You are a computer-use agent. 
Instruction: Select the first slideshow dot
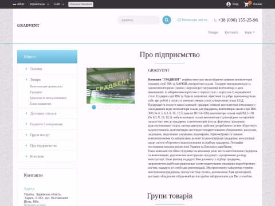[x=94, y=108]
